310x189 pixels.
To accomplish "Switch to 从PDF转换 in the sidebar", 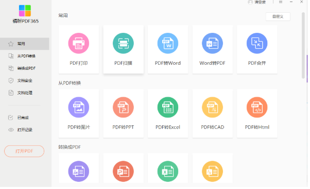I will pos(25,56).
